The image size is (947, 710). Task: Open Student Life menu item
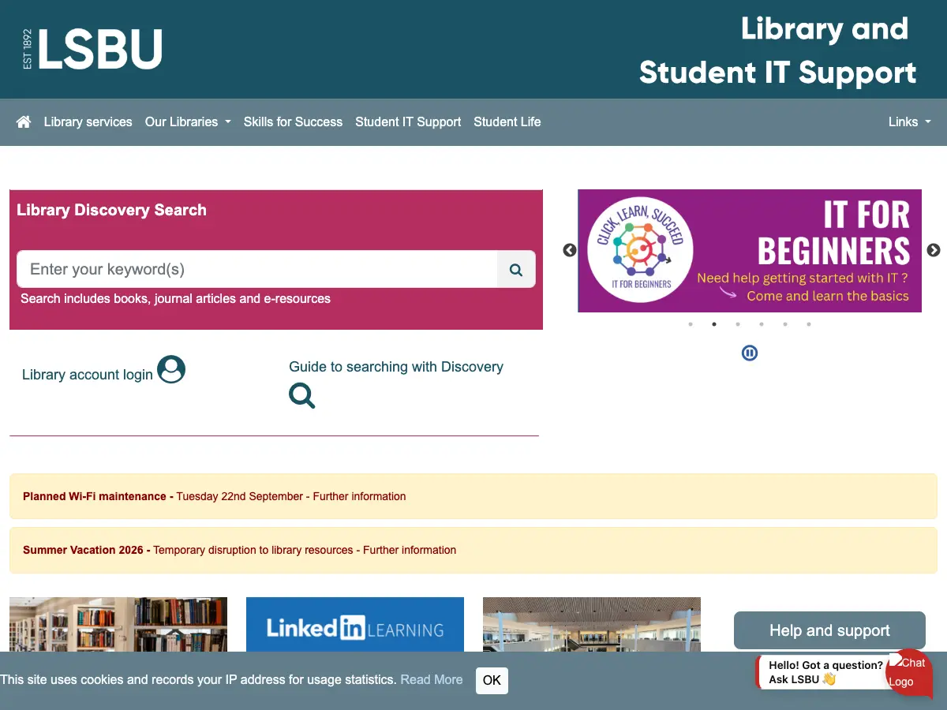tap(507, 121)
